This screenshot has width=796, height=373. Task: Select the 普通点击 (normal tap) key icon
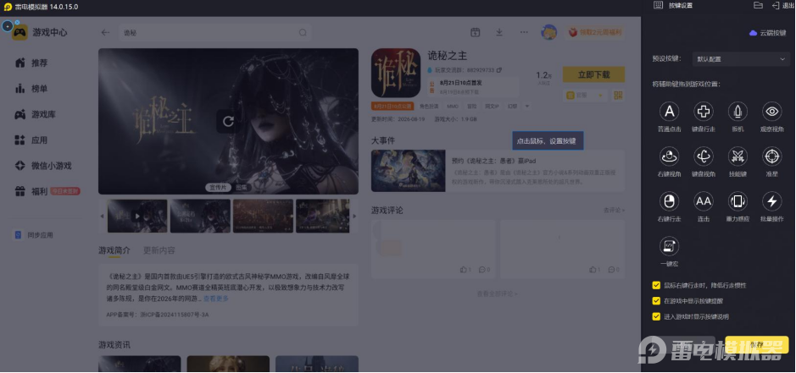coord(669,112)
